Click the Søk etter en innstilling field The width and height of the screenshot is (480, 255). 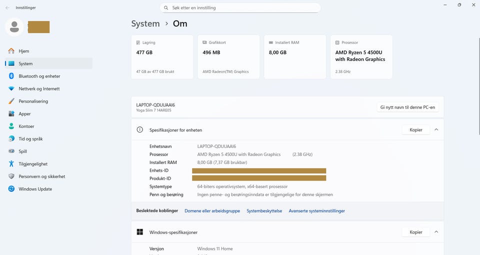click(240, 8)
